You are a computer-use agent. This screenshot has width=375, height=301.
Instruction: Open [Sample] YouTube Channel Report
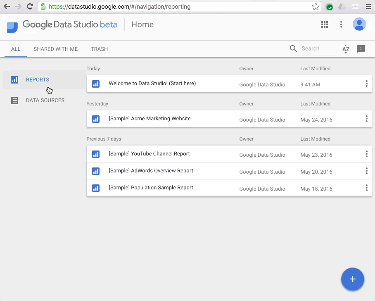pyautogui.click(x=149, y=154)
